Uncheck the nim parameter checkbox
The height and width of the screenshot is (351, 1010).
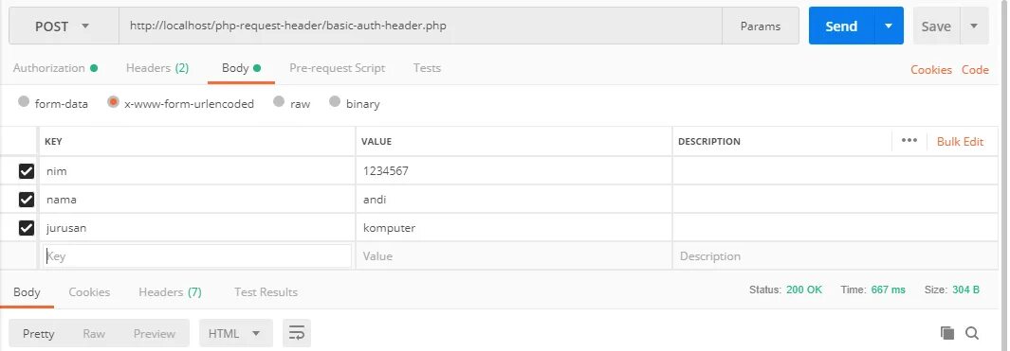[x=27, y=171]
